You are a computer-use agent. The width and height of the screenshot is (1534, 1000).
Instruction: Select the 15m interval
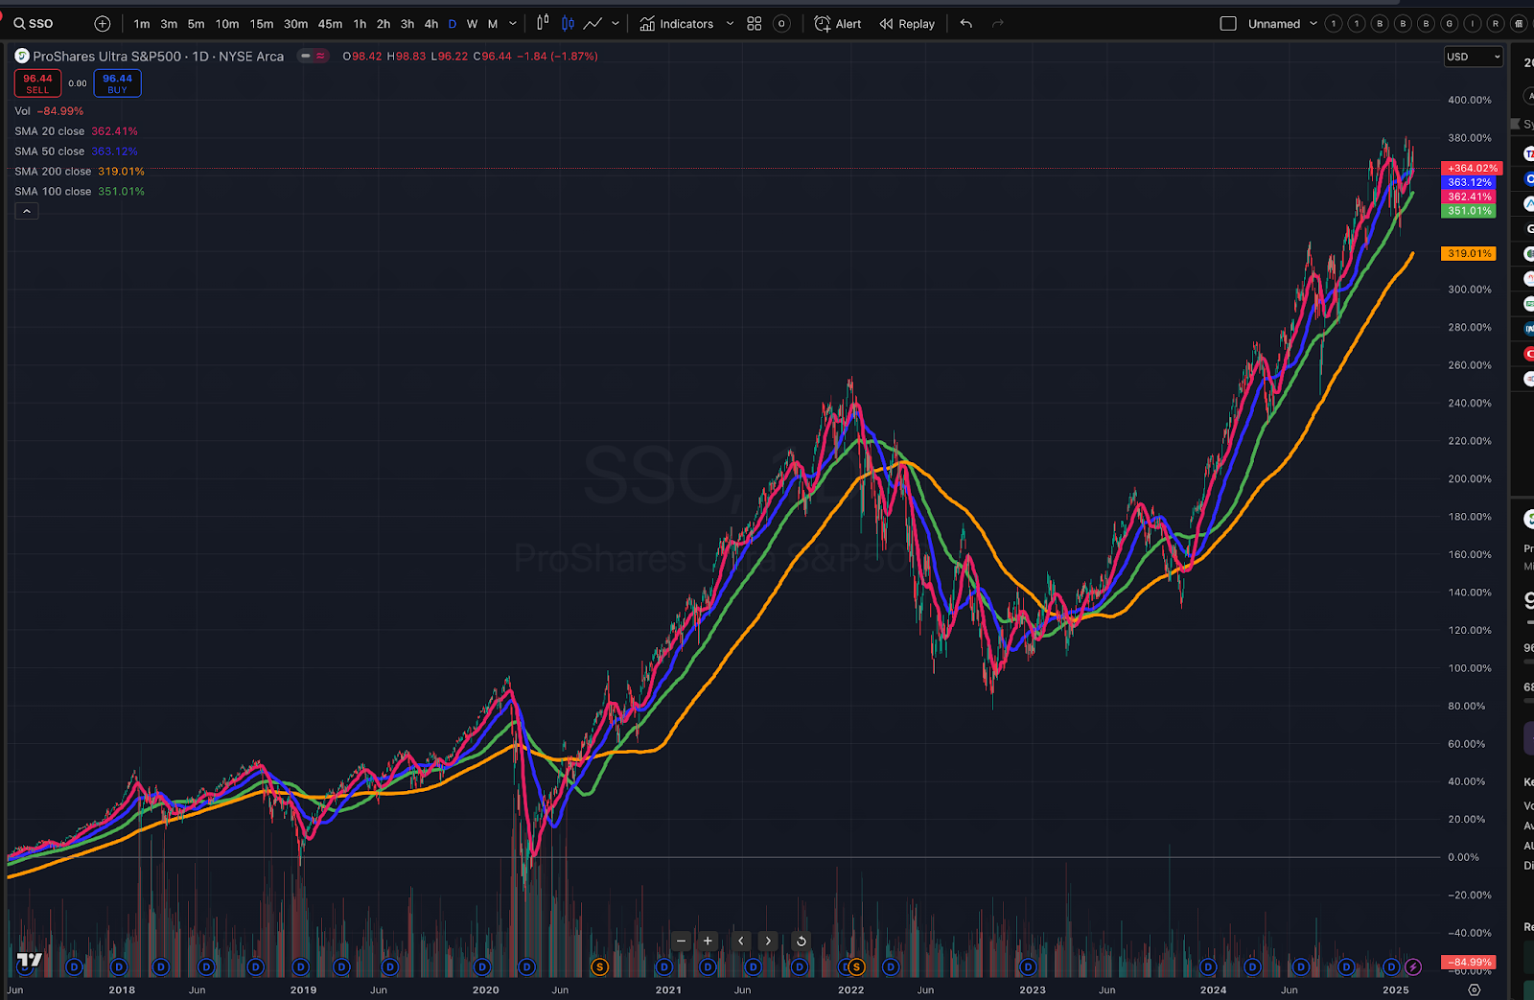tap(261, 24)
